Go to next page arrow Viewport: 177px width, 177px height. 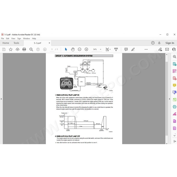pos(45,49)
